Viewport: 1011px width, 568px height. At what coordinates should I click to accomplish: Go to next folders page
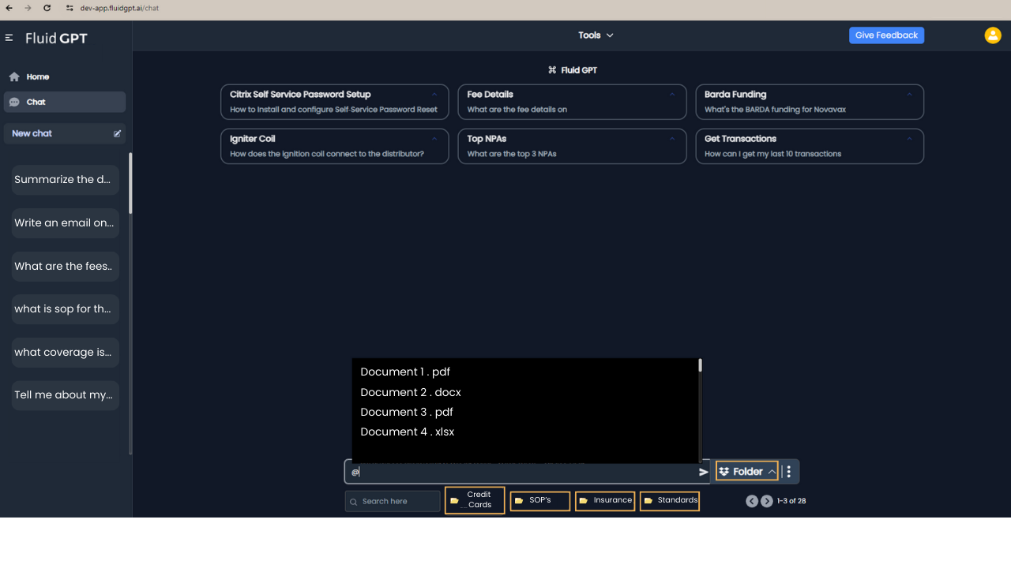pyautogui.click(x=767, y=501)
